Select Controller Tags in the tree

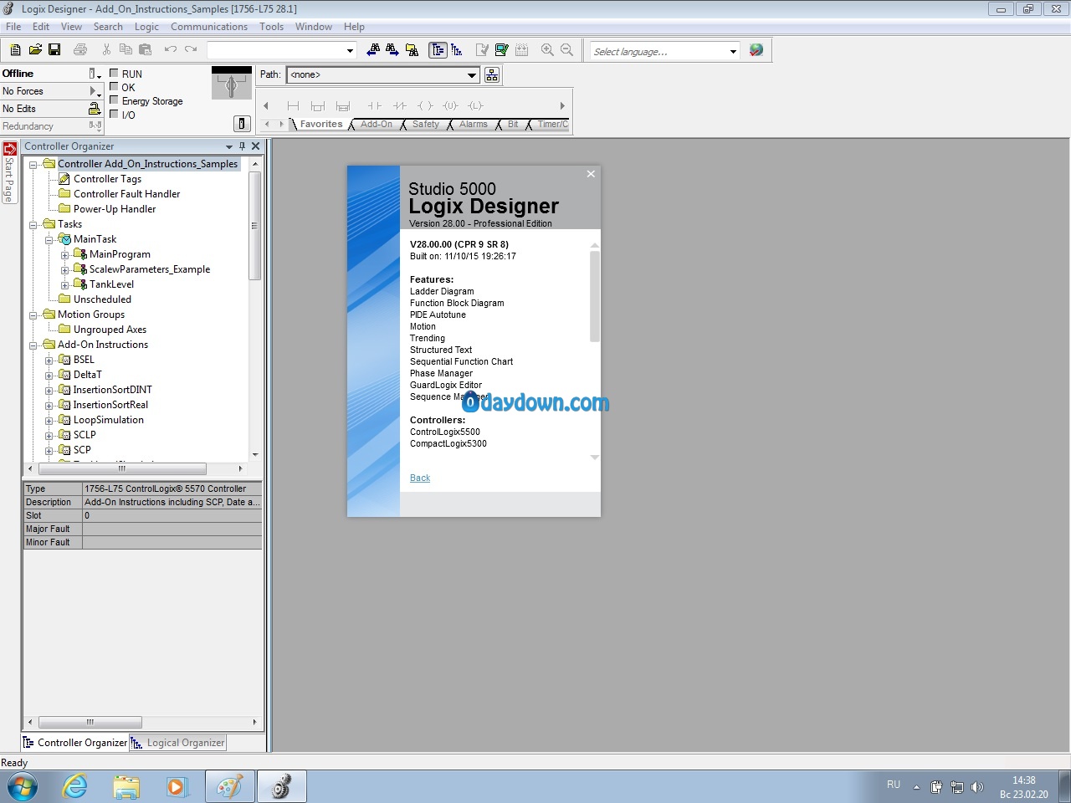(x=107, y=179)
